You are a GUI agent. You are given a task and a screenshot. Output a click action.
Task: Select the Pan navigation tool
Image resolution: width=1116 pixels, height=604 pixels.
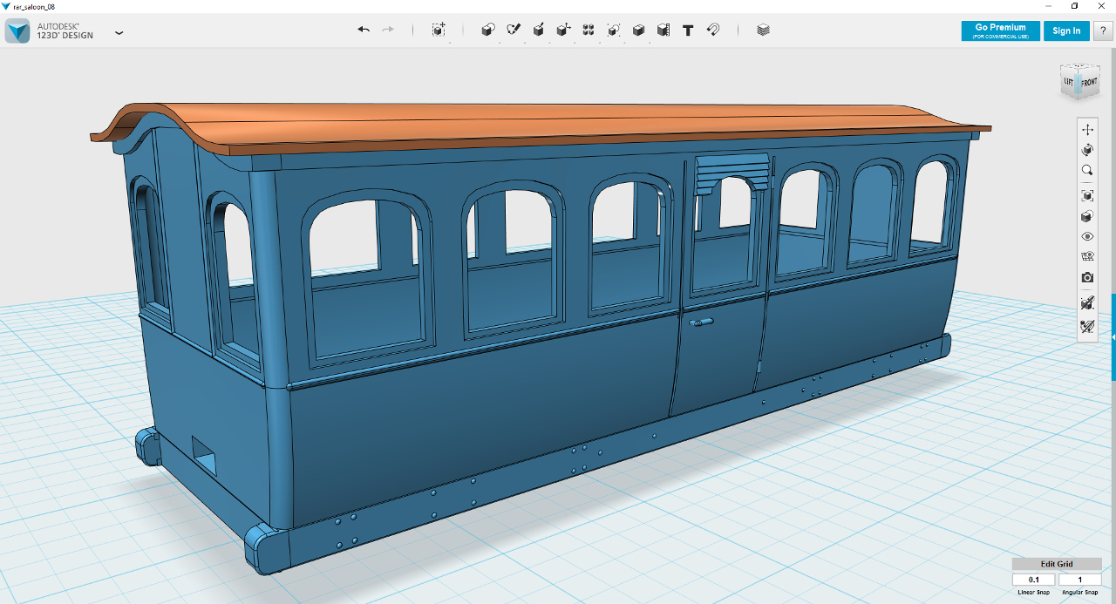tap(1087, 130)
